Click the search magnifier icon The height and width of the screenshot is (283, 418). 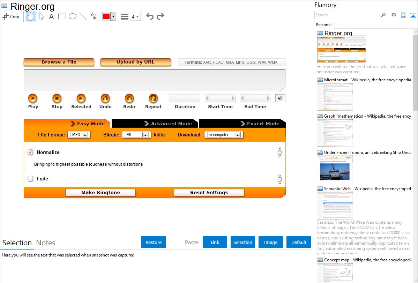point(383,15)
